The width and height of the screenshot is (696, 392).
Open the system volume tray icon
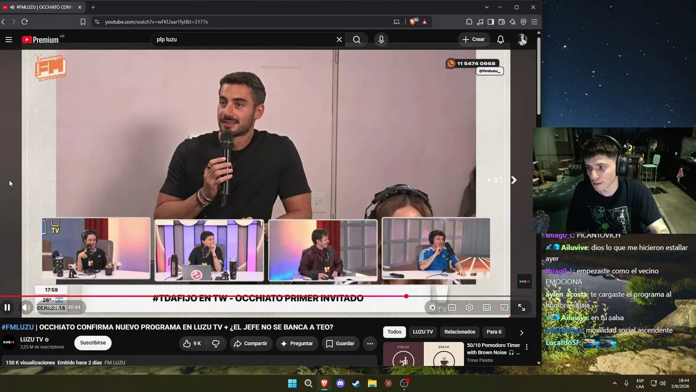click(662, 383)
